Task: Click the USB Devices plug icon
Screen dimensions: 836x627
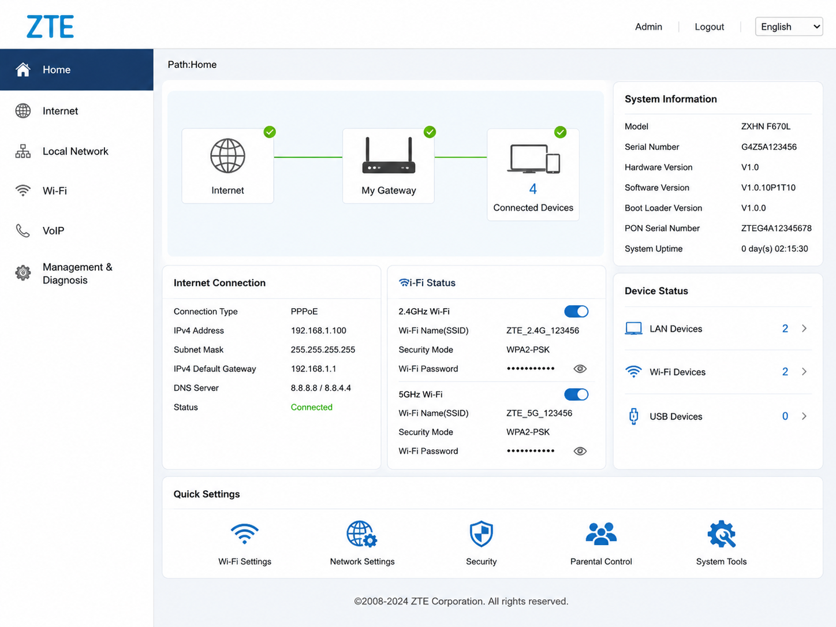Action: 633,416
